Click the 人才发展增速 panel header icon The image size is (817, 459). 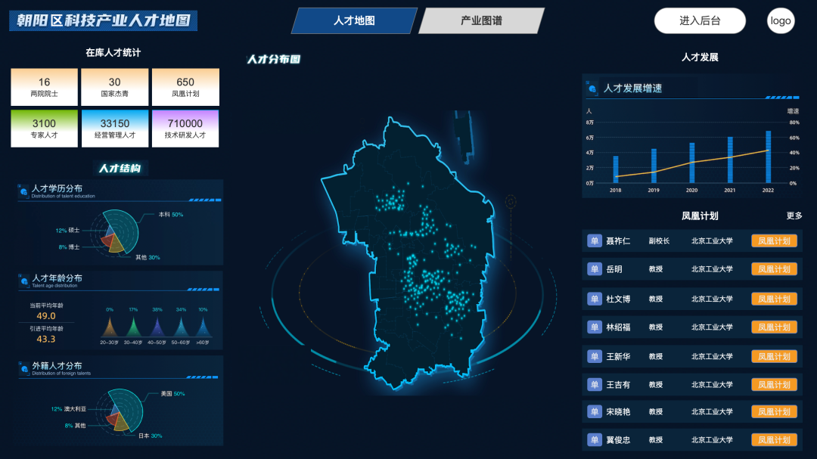click(592, 88)
